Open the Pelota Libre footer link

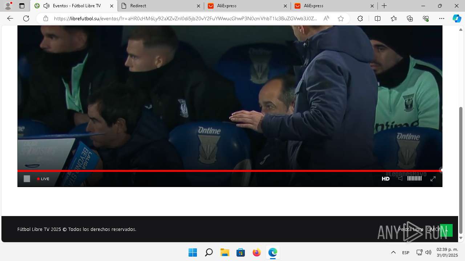click(x=411, y=229)
